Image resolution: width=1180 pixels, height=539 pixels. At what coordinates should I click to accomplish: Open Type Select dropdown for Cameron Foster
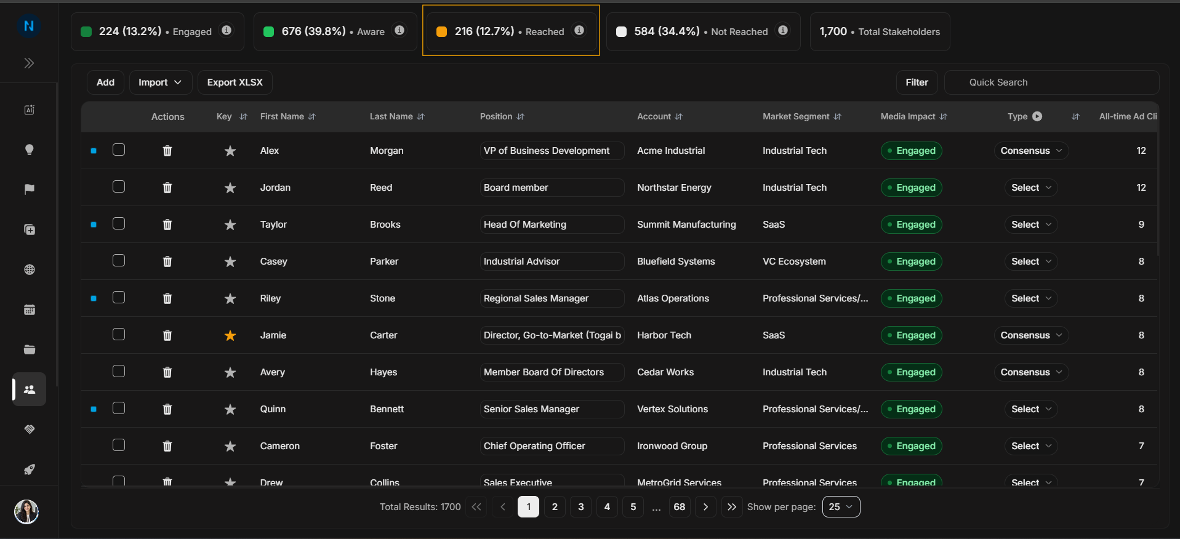pyautogui.click(x=1031, y=446)
